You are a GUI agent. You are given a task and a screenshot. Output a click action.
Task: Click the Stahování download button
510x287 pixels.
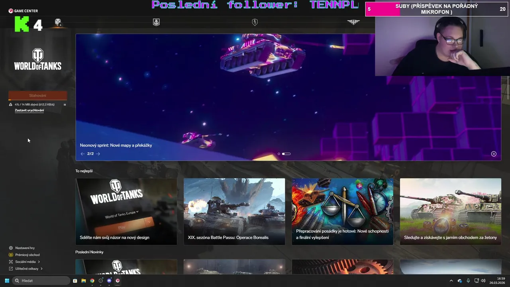(38, 95)
